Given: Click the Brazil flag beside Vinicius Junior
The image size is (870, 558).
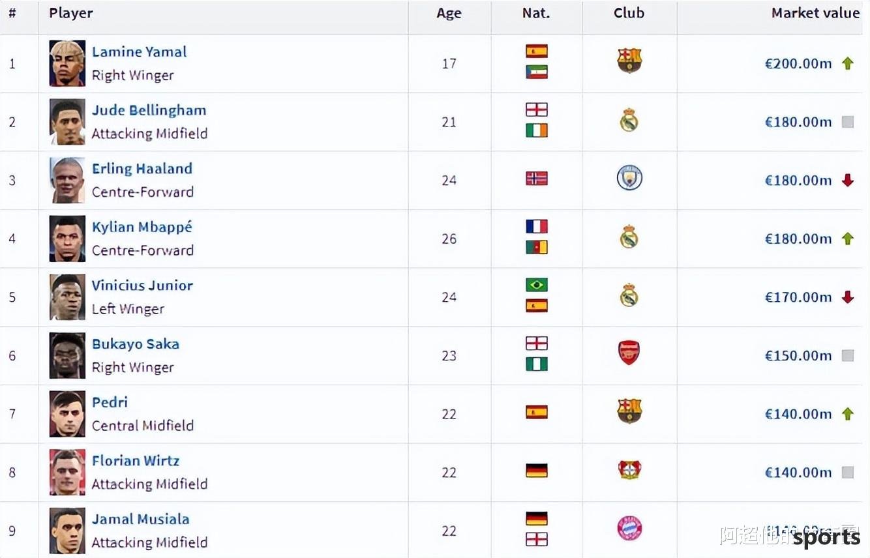Looking at the screenshot, I should (x=537, y=285).
